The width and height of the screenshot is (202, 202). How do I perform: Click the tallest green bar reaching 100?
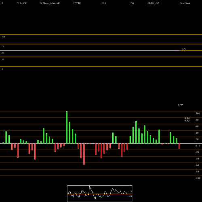tap(67, 127)
